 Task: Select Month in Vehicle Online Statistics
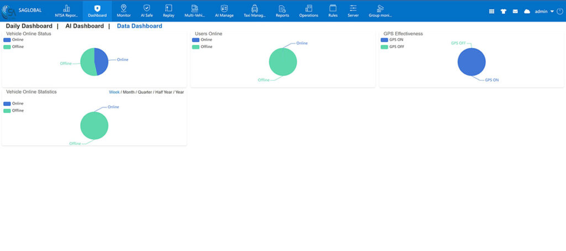click(x=128, y=92)
